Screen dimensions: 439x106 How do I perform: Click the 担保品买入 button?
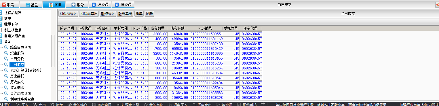[x=68, y=14]
